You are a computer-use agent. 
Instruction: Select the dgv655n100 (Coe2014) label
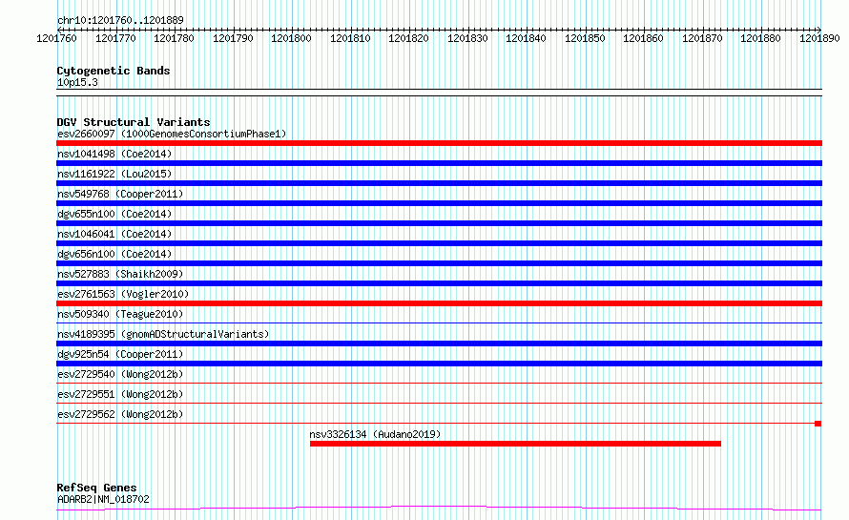click(x=114, y=214)
